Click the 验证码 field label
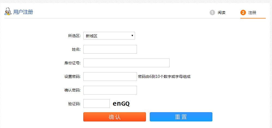This screenshot has width=272, height=128. [x=74, y=103]
